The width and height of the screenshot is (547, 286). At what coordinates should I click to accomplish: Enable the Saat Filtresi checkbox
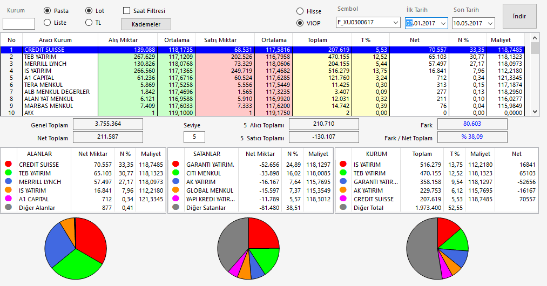(127, 11)
